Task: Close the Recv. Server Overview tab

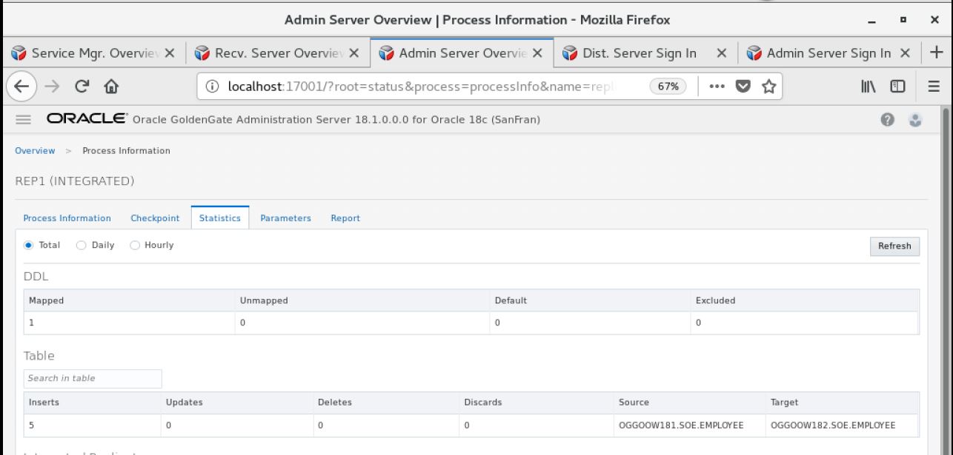Action: click(354, 53)
